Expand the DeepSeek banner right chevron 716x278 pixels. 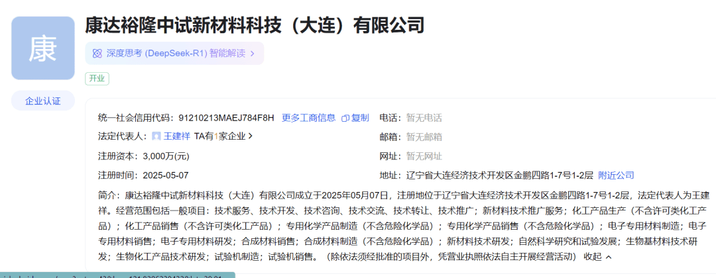253,53
